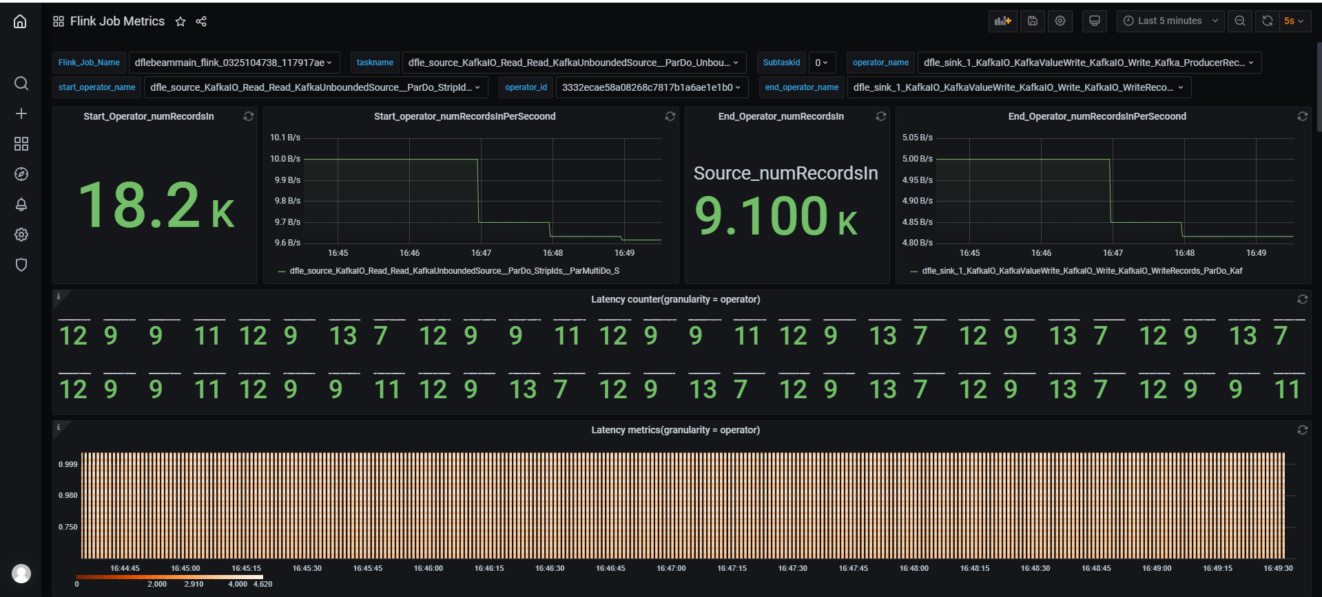This screenshot has width=1322, height=597.
Task: Click the 9.100 K stat value
Action: [x=776, y=216]
